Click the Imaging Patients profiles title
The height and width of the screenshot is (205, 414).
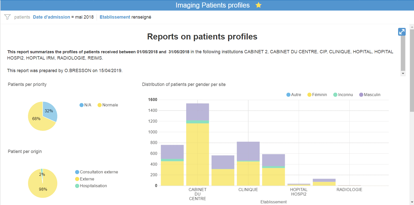[x=213, y=5]
